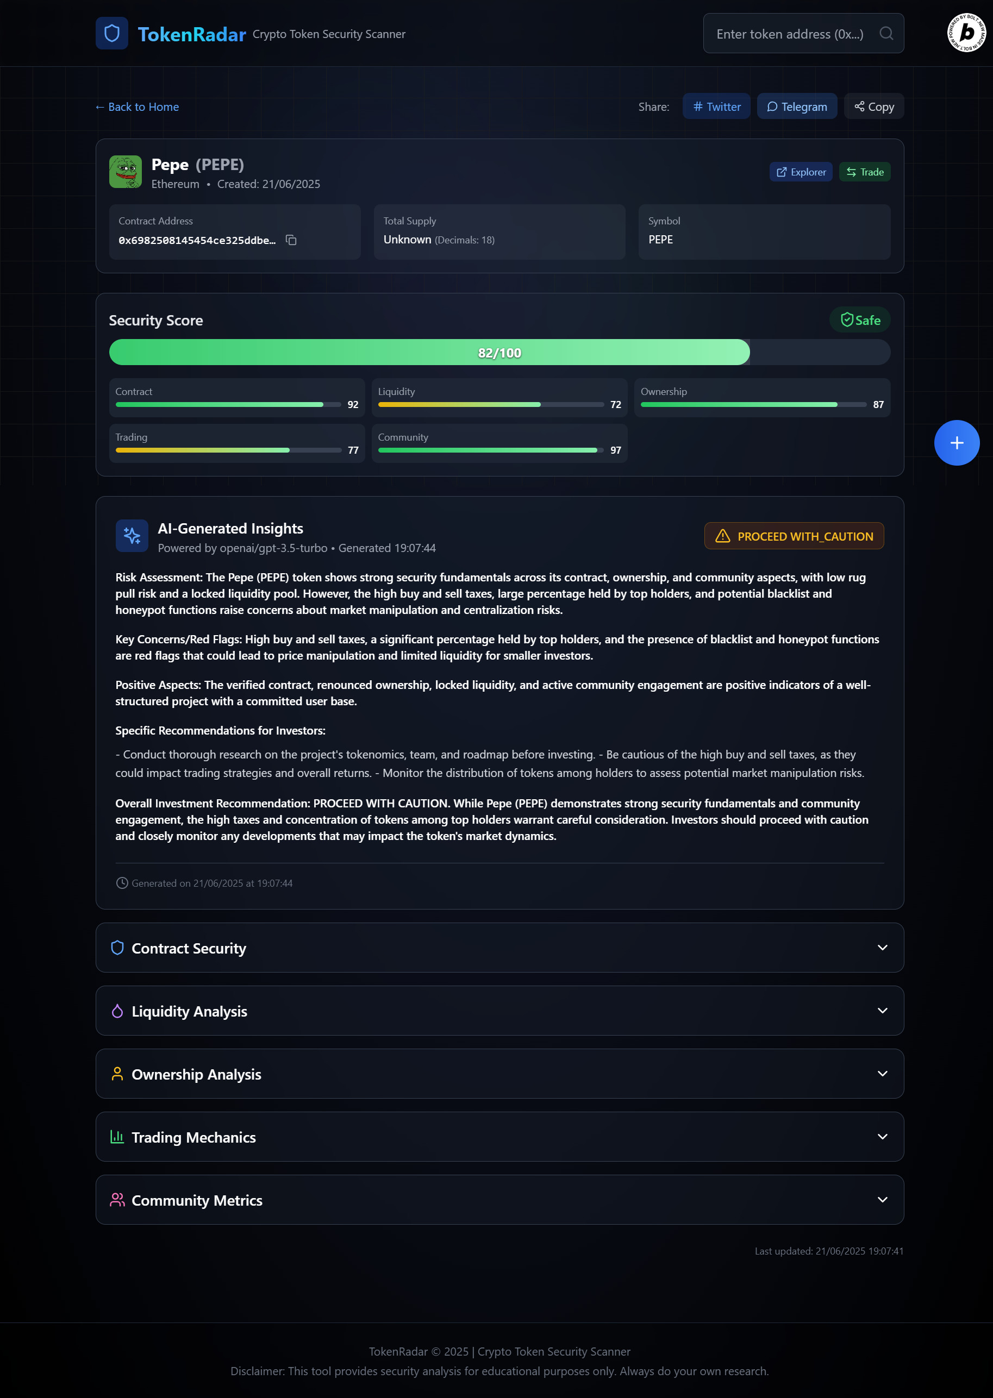Click the footer disclaimer text

pyautogui.click(x=499, y=1371)
